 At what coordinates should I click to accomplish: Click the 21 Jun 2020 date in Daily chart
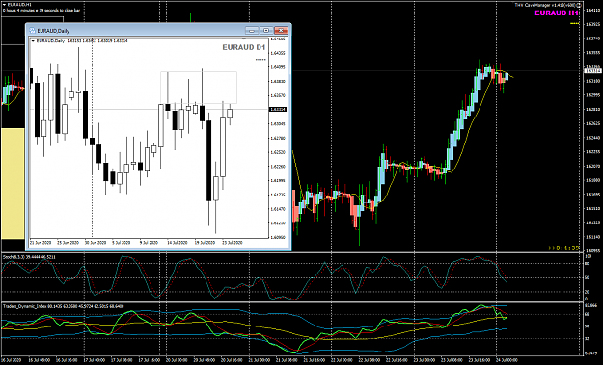pyautogui.click(x=41, y=243)
